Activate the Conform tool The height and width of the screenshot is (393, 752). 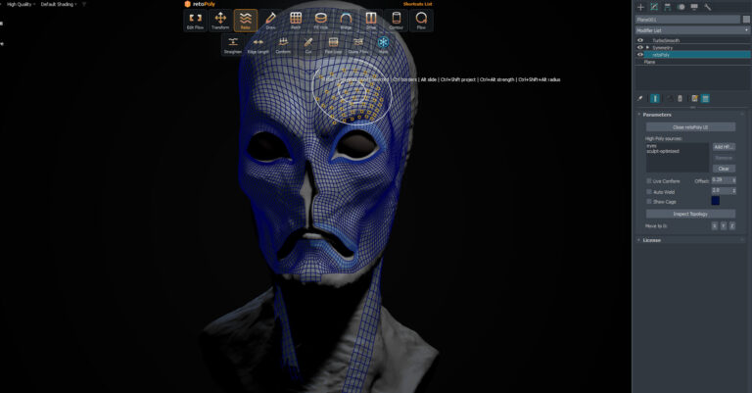click(283, 45)
